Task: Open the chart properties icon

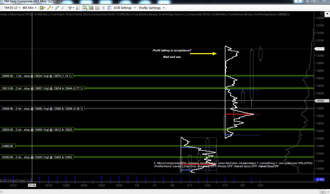Action: point(109,8)
